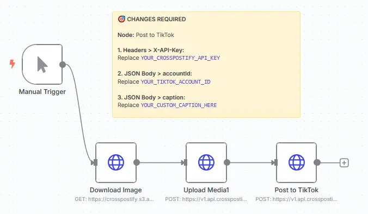
Task: Click the POST URL under Post to TikTok
Action: tap(297, 199)
